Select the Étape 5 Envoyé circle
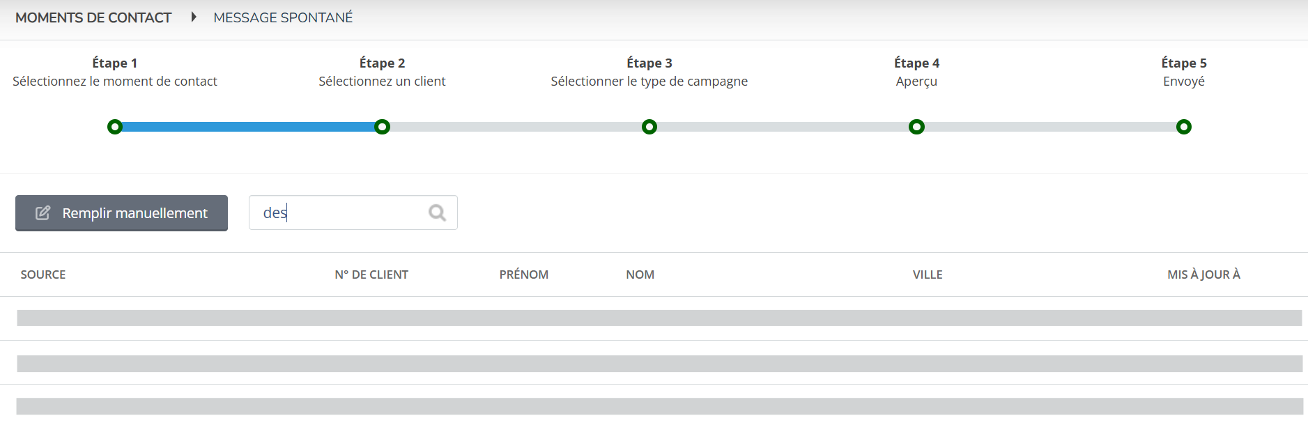Viewport: 1308px width, 425px height. click(x=1184, y=127)
